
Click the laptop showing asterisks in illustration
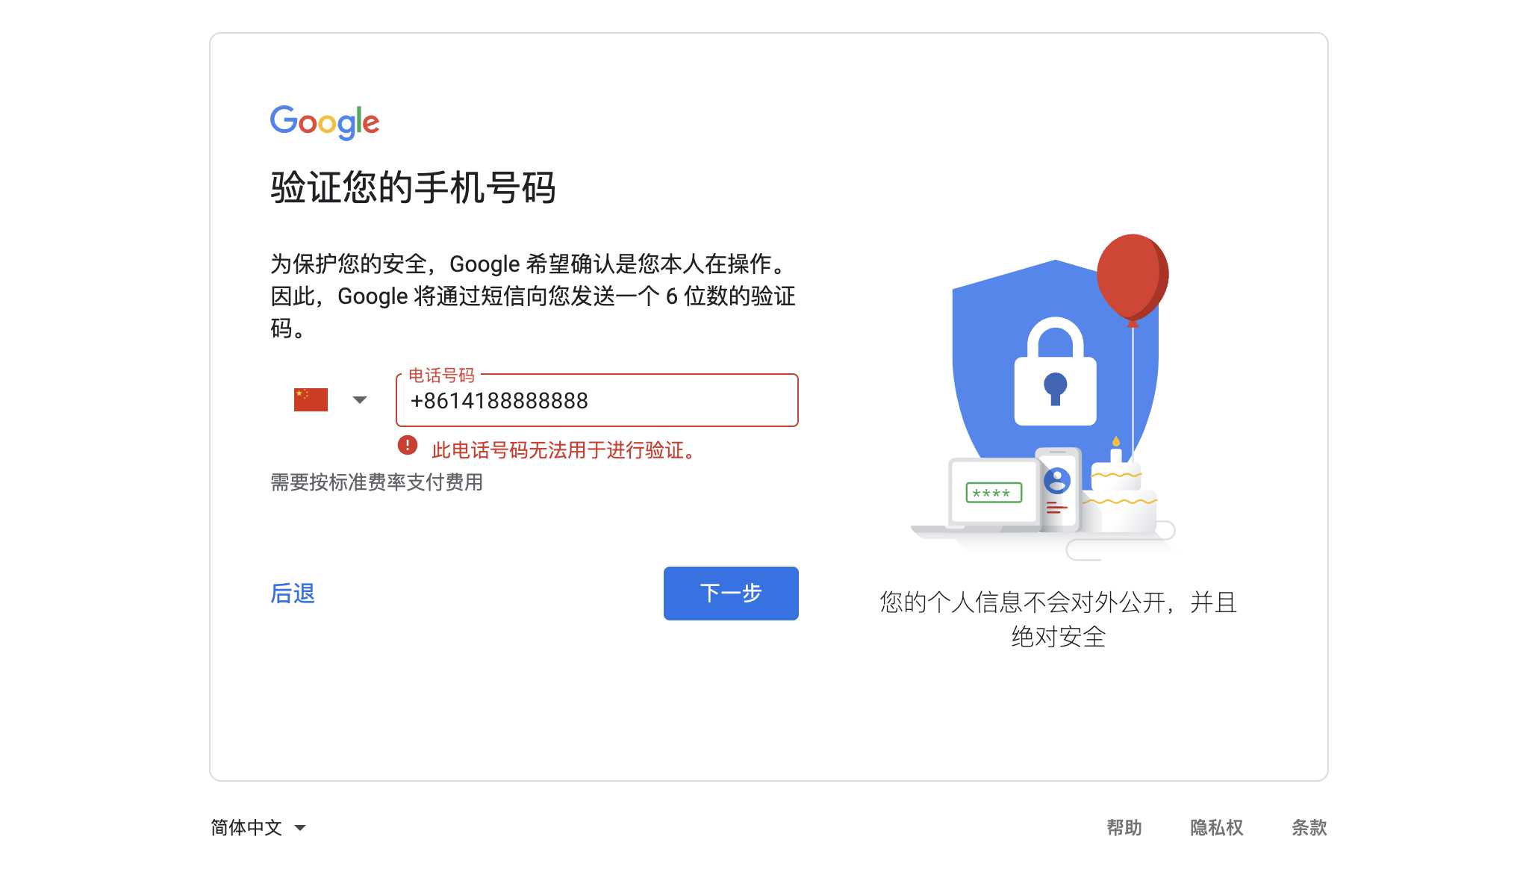(x=993, y=493)
